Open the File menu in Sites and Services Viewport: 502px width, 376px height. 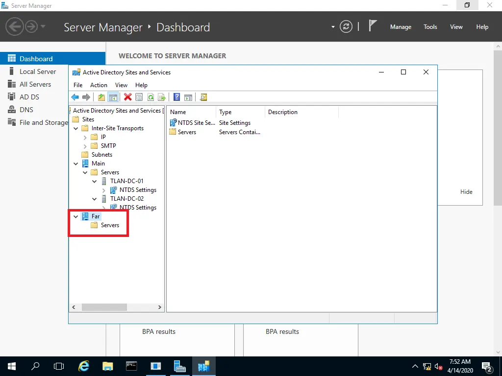coord(78,85)
